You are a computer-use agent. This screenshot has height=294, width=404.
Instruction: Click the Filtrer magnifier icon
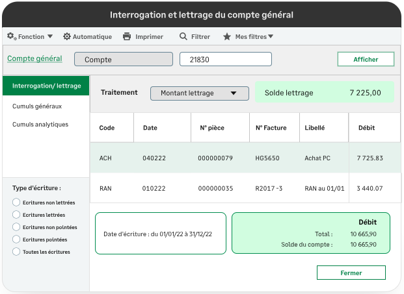183,37
